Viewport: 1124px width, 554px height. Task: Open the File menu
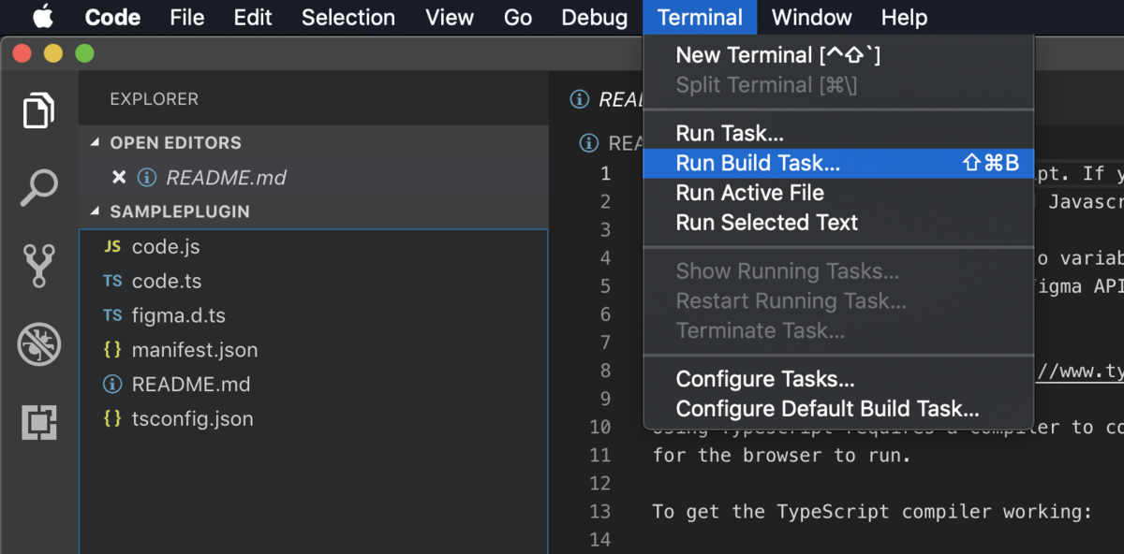tap(188, 17)
